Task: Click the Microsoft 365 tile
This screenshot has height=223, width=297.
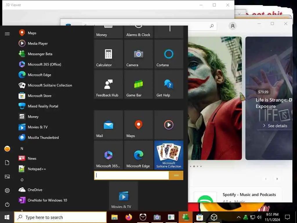Action: [x=108, y=155]
